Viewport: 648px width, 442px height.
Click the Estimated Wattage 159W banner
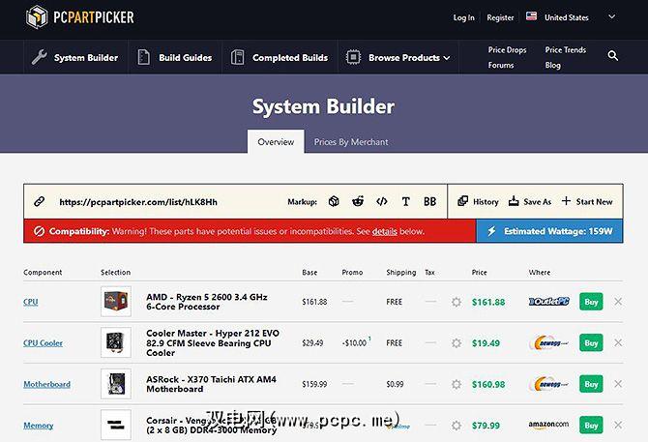coord(549,231)
